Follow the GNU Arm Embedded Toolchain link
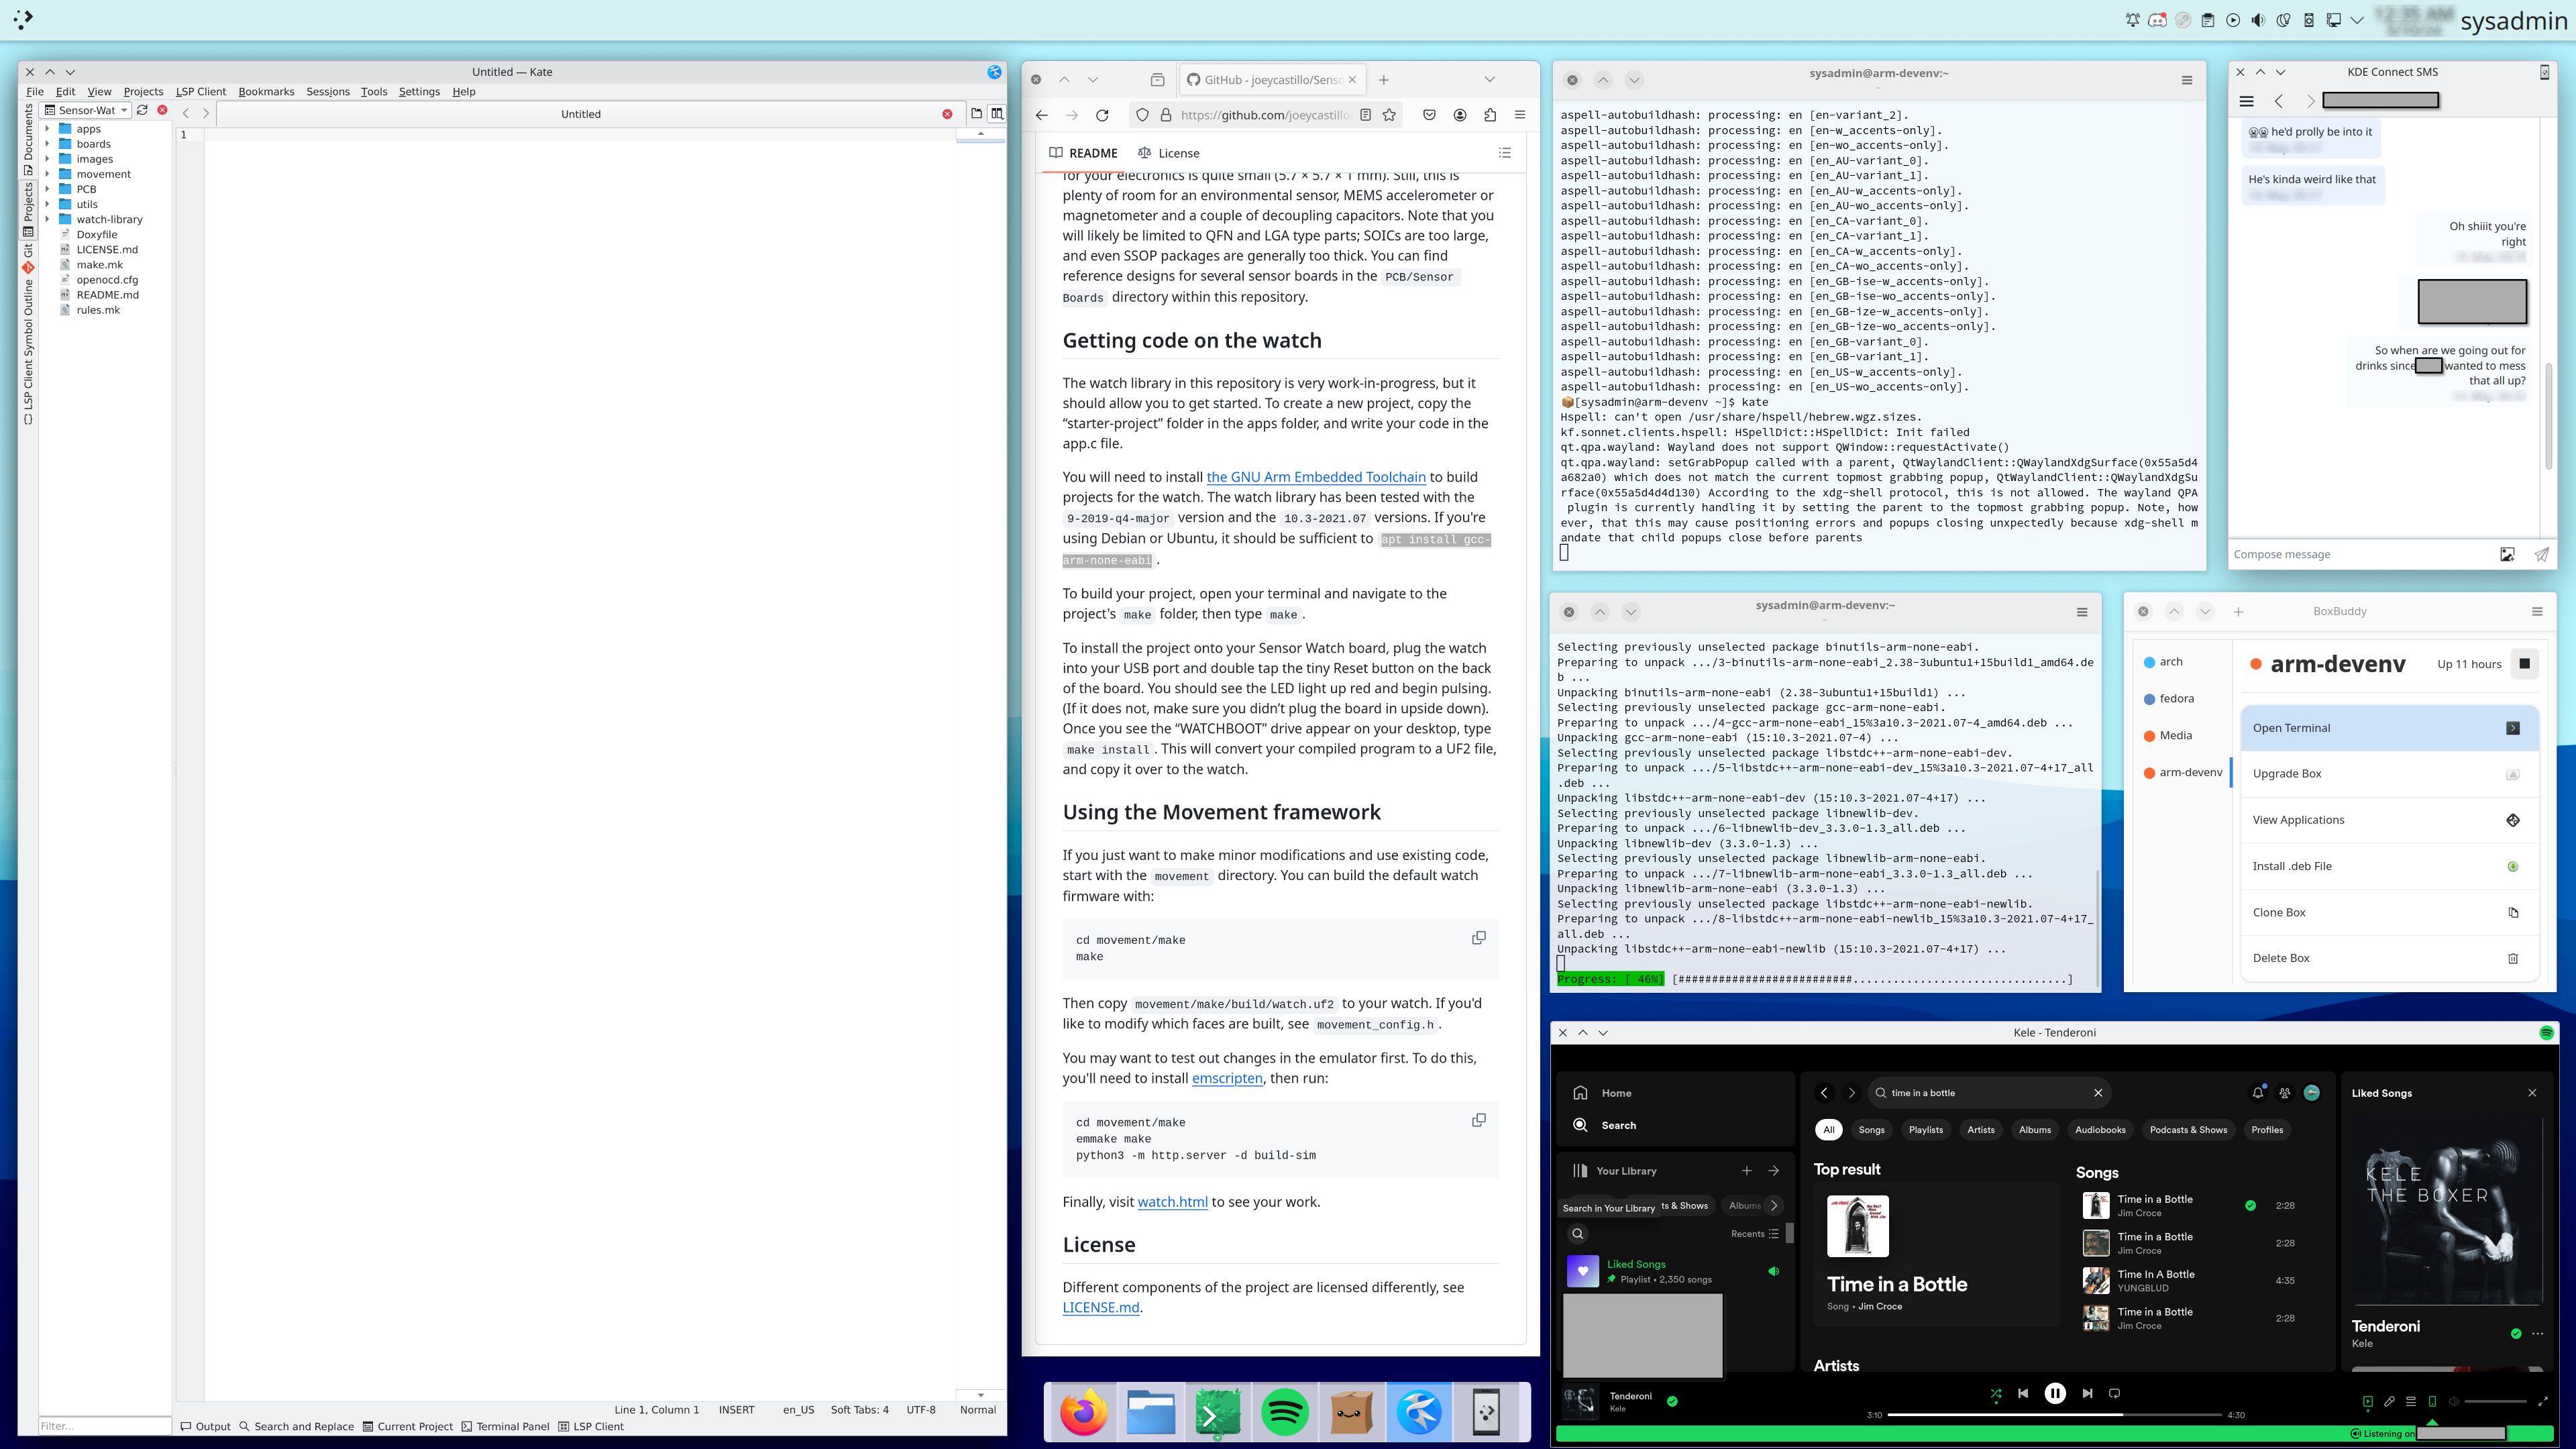Screen dimensions: 2576x1449 (x=1315, y=477)
